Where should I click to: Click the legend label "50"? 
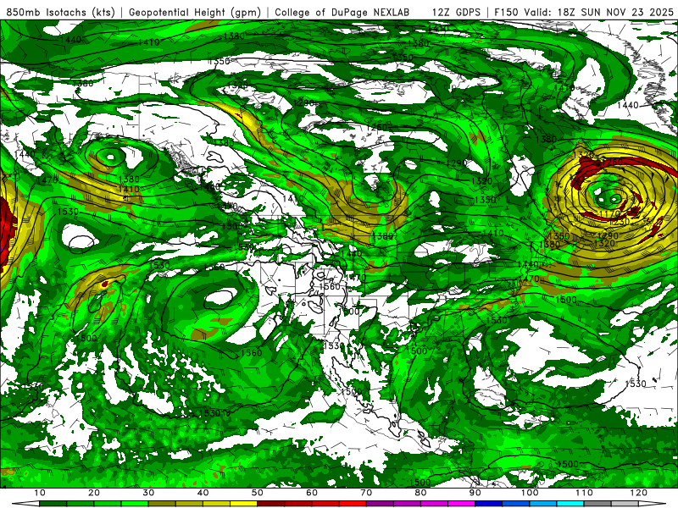click(258, 493)
